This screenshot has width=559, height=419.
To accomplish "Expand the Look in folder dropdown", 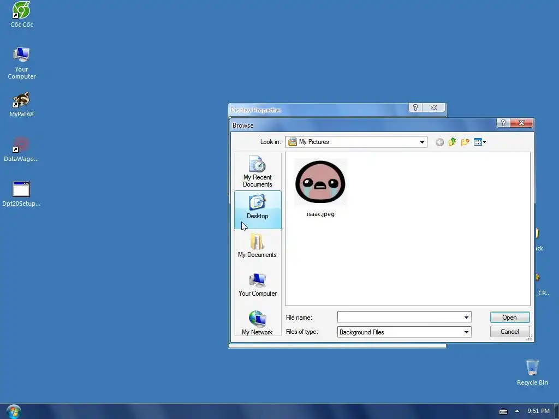I will click(422, 142).
